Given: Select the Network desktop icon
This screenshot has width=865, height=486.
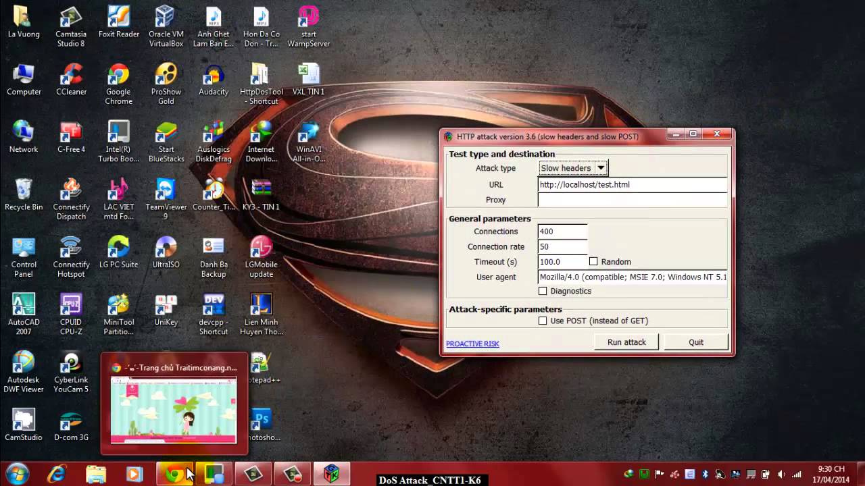Looking at the screenshot, I should (24, 138).
